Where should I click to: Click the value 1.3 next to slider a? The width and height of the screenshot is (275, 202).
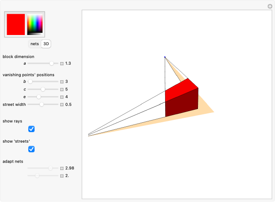pos(68,63)
